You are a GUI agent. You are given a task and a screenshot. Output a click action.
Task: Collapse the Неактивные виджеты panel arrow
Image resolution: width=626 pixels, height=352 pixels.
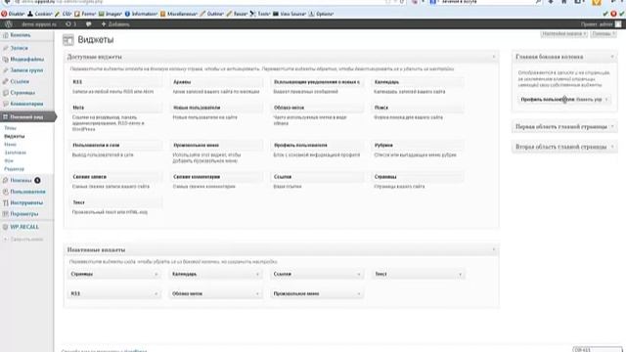tap(493, 249)
